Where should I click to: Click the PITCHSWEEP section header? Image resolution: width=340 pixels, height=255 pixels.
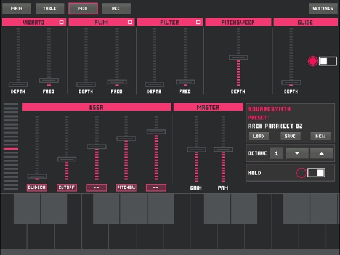tap(238, 22)
